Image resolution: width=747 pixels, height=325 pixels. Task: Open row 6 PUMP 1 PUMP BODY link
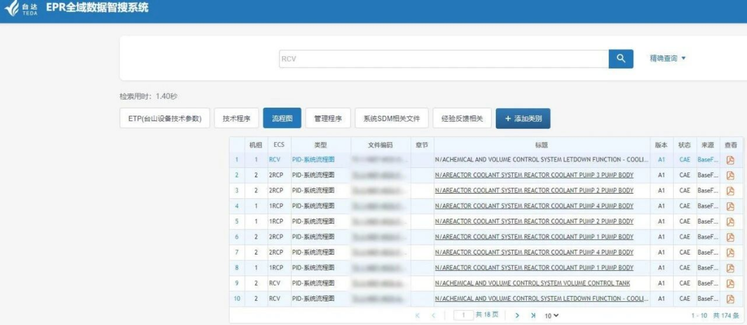point(534,237)
